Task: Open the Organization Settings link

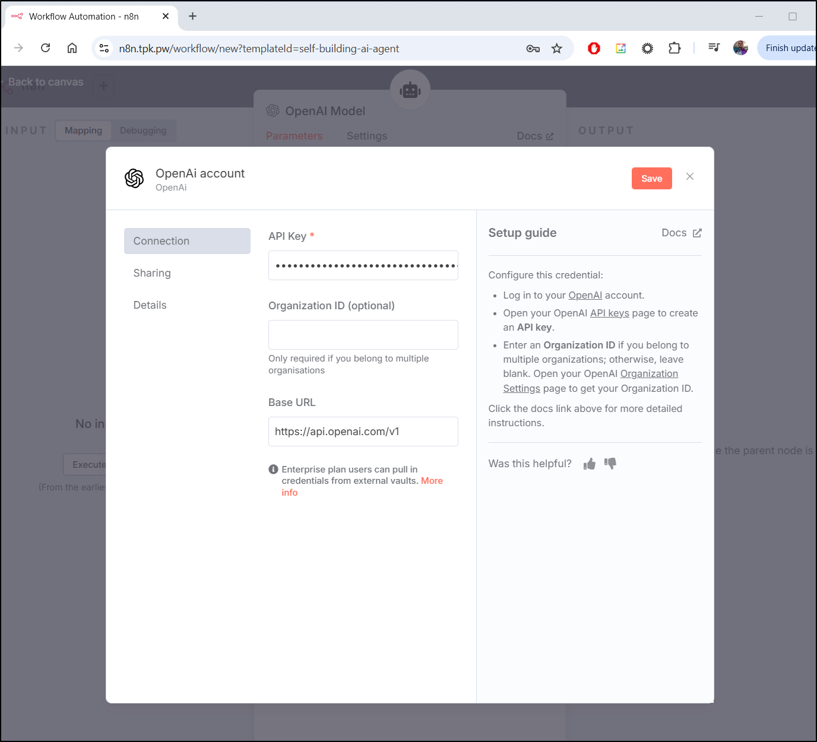Action: pos(649,374)
